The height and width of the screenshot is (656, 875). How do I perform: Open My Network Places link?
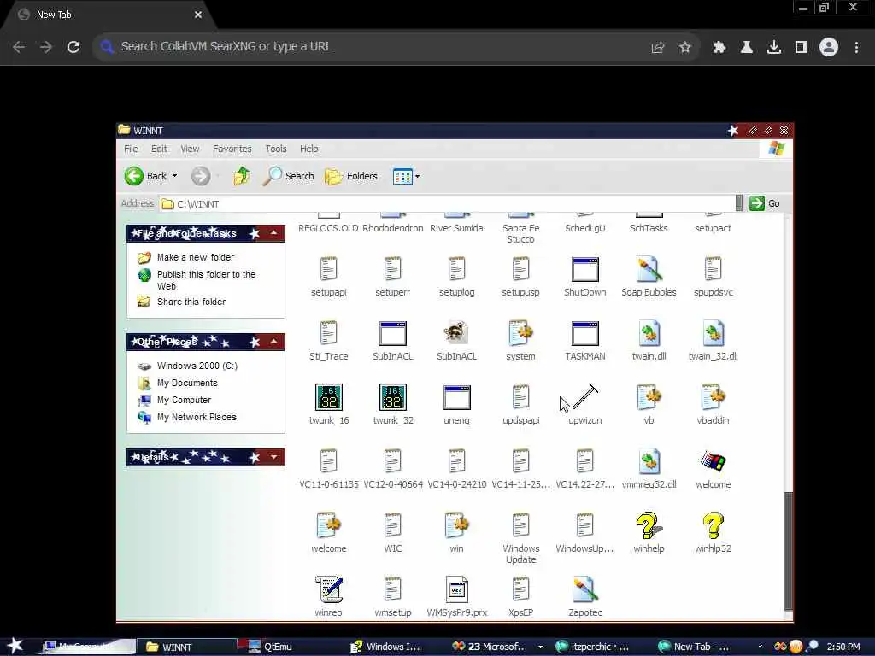197,417
